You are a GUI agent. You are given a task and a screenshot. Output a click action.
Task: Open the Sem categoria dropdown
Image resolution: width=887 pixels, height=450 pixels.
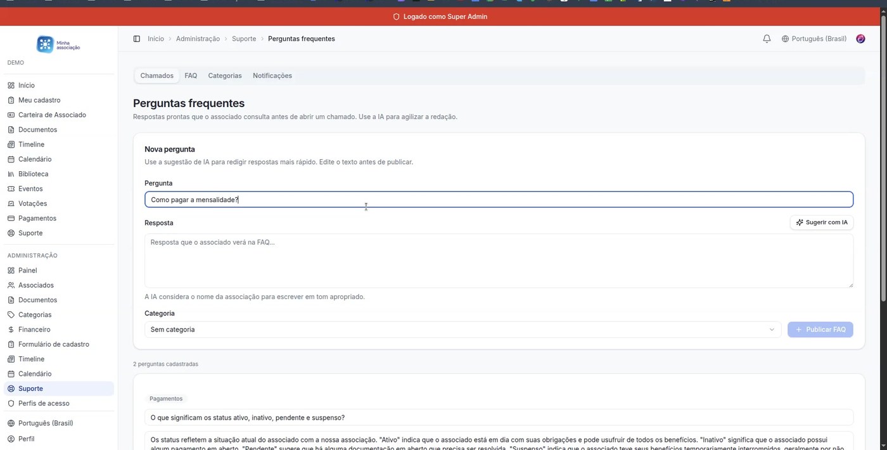pyautogui.click(x=463, y=329)
